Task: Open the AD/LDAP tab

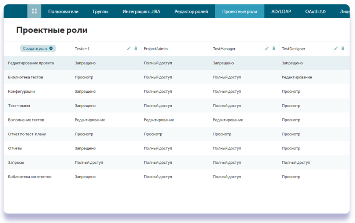Action: [281, 12]
